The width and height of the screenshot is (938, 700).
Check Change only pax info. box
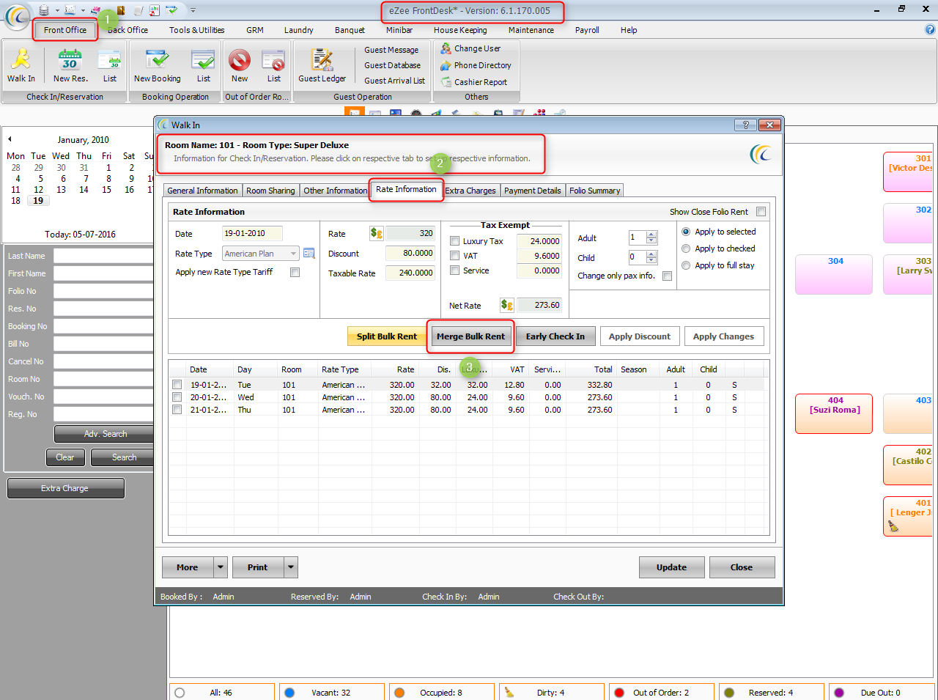pyautogui.click(x=667, y=276)
